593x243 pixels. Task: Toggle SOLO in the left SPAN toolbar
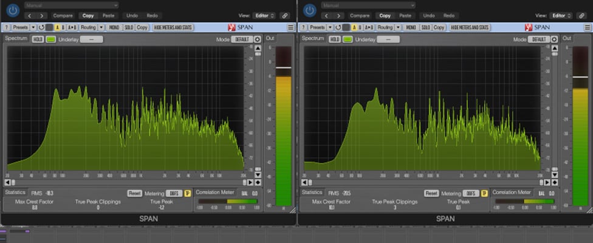[x=129, y=27]
